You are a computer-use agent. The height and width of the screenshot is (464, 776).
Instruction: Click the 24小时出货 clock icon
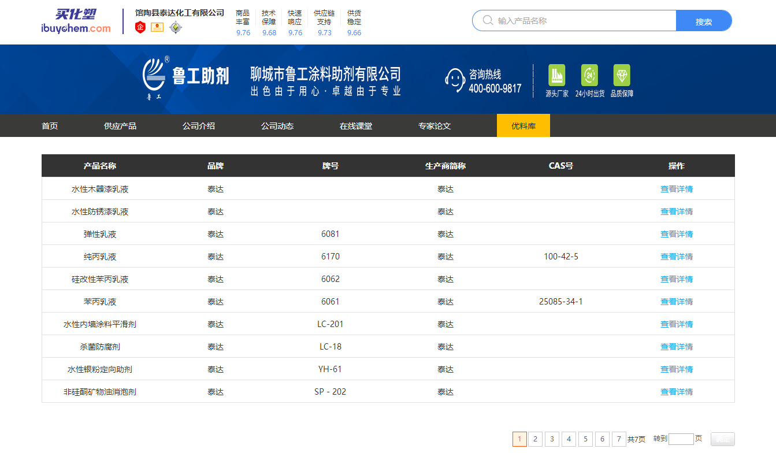pos(589,75)
